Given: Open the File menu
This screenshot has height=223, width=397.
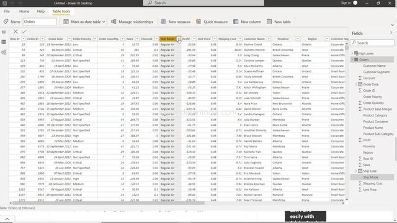Looking at the screenshot, I should (x=7, y=11).
